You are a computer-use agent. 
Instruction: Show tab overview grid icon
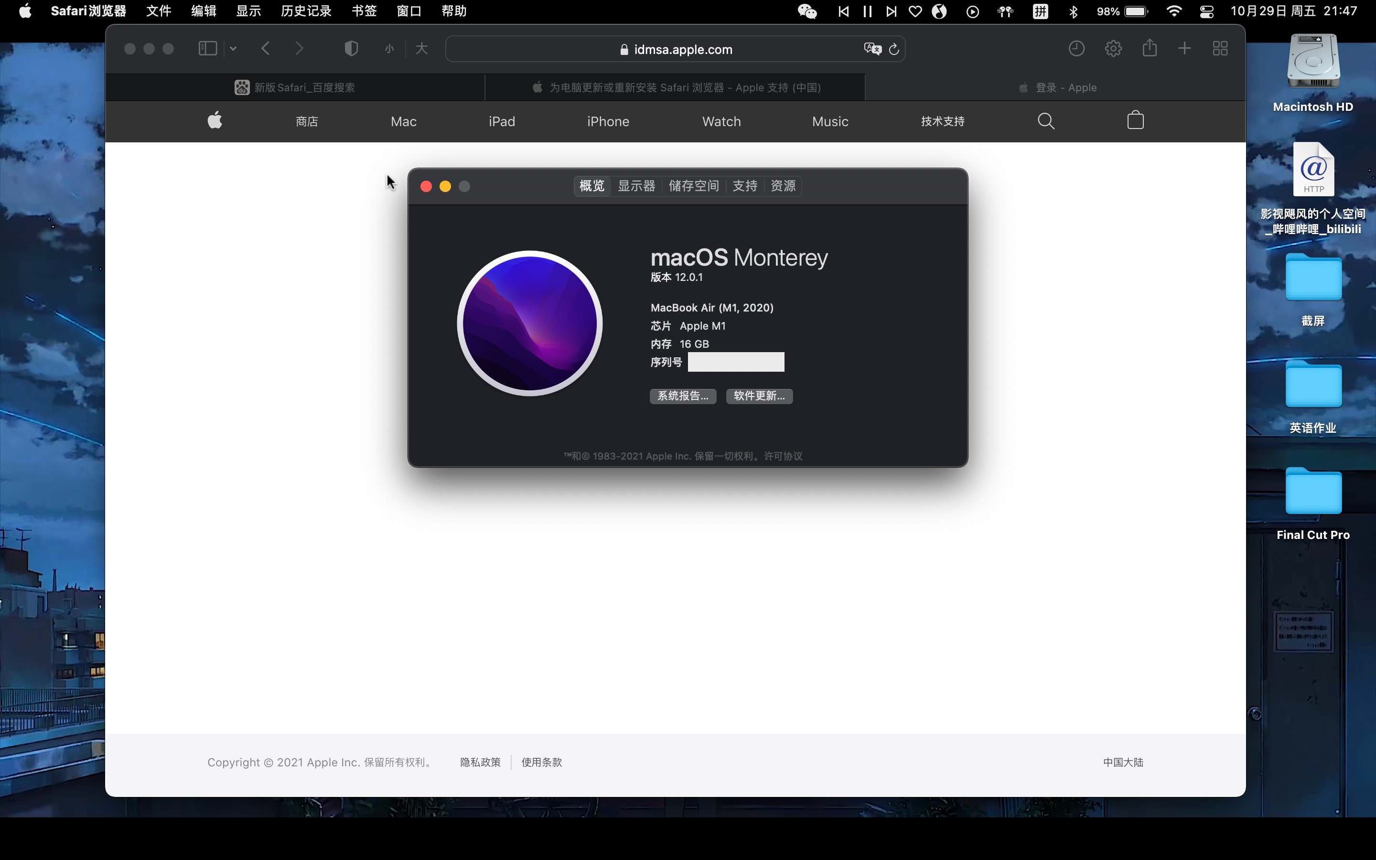pyautogui.click(x=1220, y=48)
